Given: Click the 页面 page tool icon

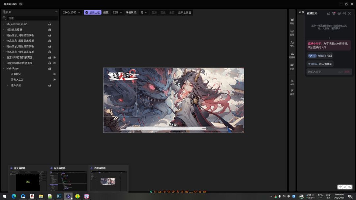Looking at the screenshot, I should 292,66.
